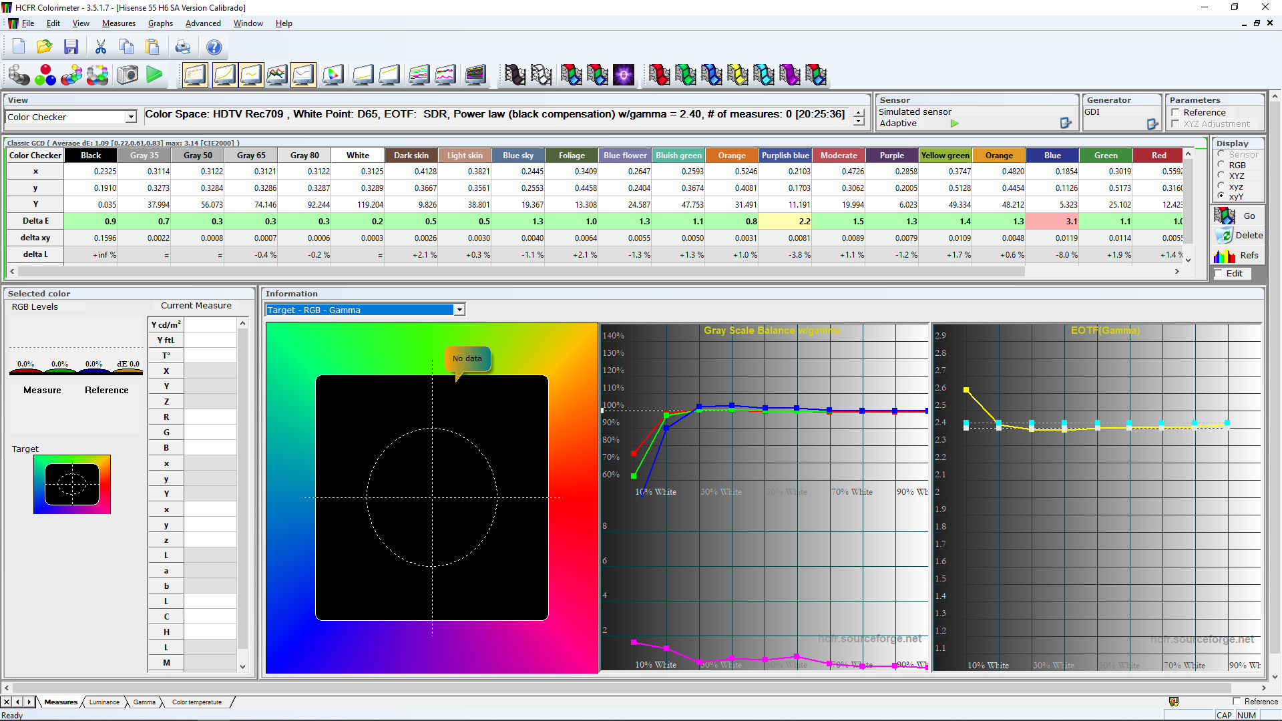Enable the Reference checkbox in Parameters
Screen dimensions: 1282x721
click(1176, 112)
